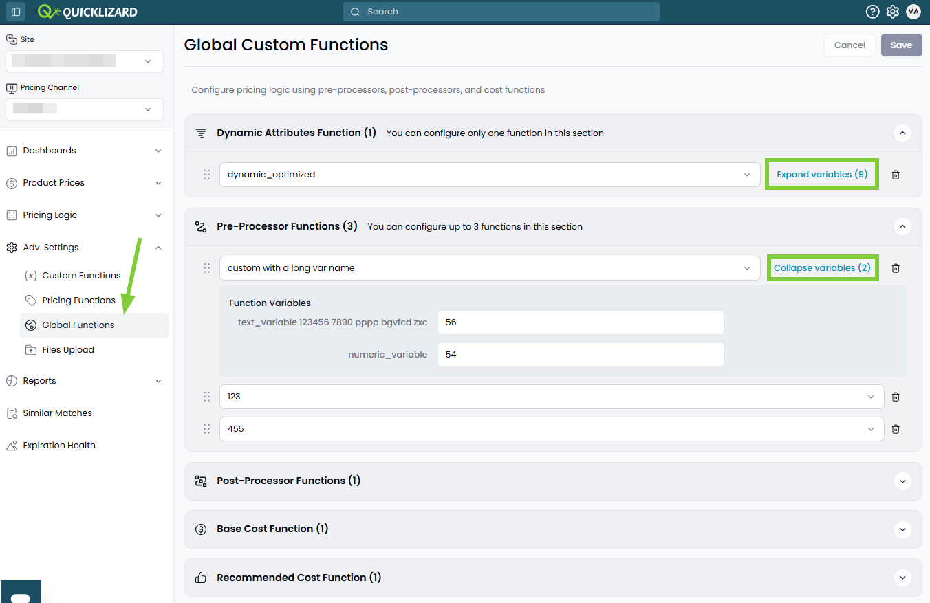The height and width of the screenshot is (603, 930).
Task: Expand the Base Cost Function section
Action: tap(902, 529)
